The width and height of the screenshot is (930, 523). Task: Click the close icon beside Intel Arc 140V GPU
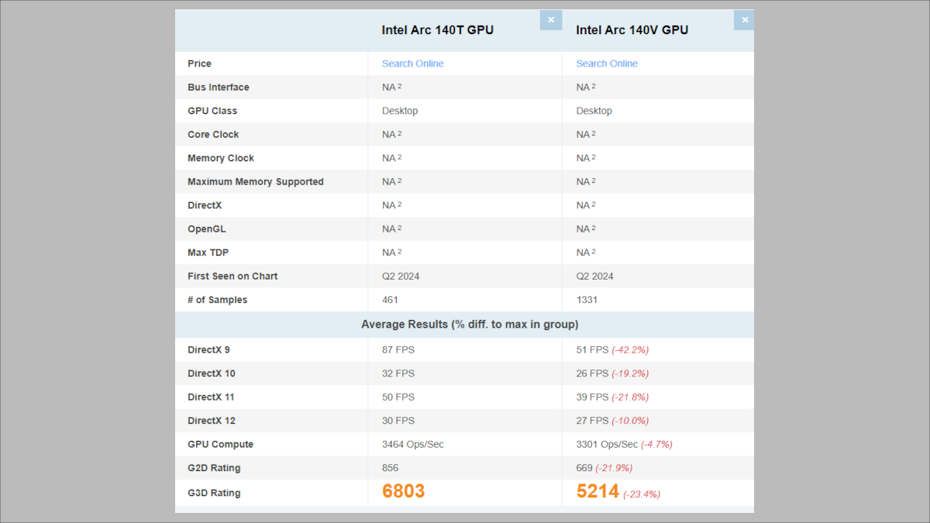[x=744, y=20]
